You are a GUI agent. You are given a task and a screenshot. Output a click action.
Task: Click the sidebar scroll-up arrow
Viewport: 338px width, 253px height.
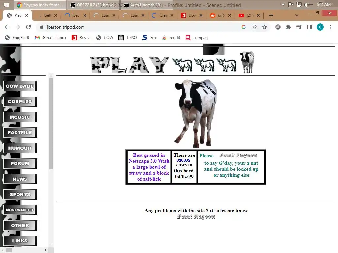[51, 76]
